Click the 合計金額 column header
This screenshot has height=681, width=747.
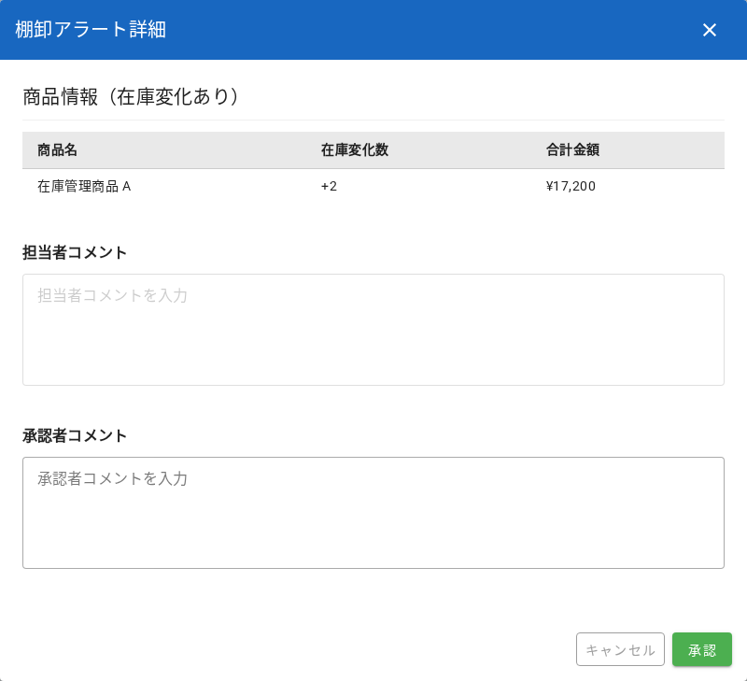[x=572, y=150]
